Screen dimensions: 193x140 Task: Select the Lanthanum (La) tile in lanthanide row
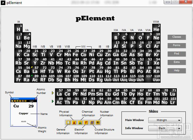tap(59, 92)
